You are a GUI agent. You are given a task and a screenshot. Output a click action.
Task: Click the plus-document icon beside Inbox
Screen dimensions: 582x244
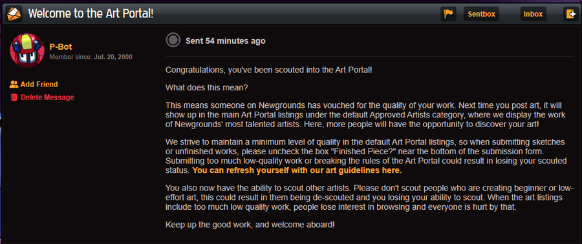(571, 14)
